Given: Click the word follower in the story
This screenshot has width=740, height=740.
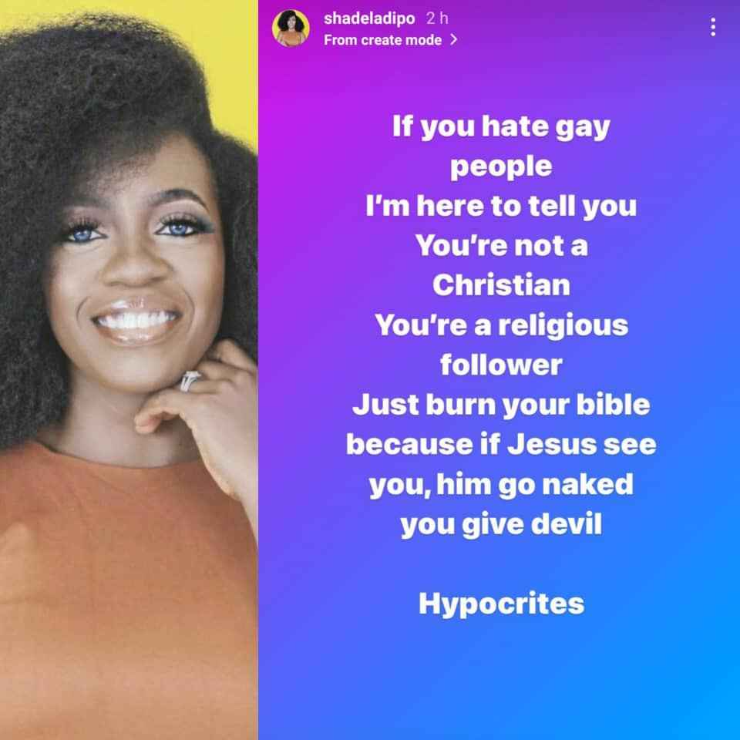Looking at the screenshot, I should [x=501, y=365].
